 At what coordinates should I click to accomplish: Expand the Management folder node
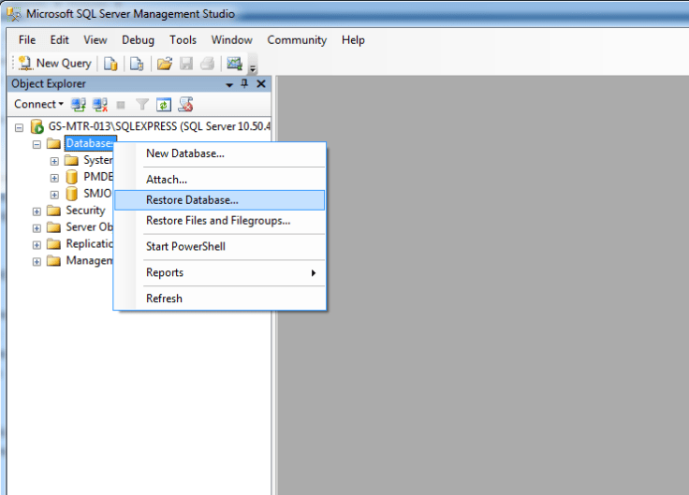pos(37,262)
